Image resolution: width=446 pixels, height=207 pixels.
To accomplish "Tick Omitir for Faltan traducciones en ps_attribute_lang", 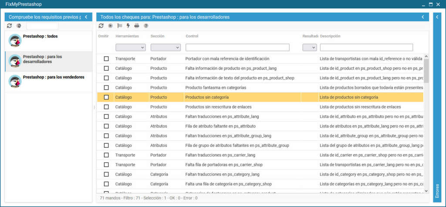I will pos(106,116).
